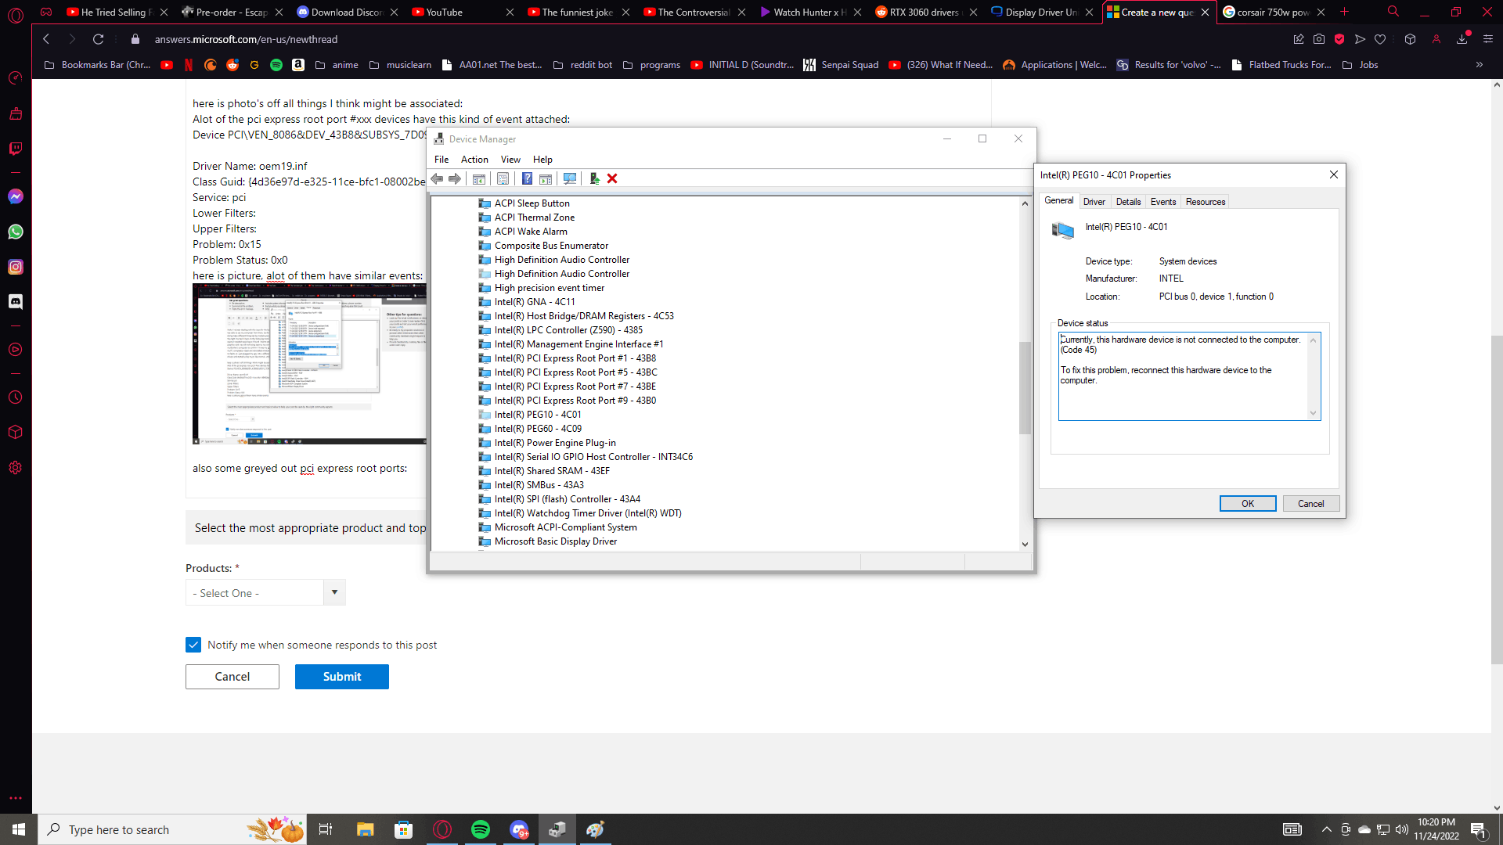The width and height of the screenshot is (1503, 845).
Task: Click the Properties toolbar icon
Action: [503, 178]
